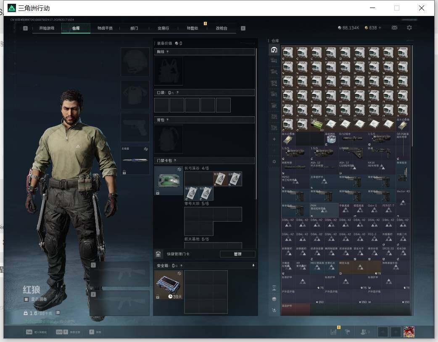Click the operator icon above the stacked layers icon
This screenshot has width=438, height=342.
coord(274,288)
